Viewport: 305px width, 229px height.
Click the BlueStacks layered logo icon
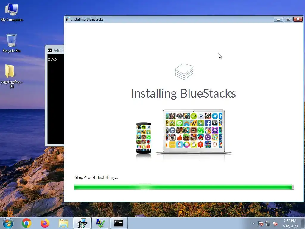pyautogui.click(x=184, y=72)
